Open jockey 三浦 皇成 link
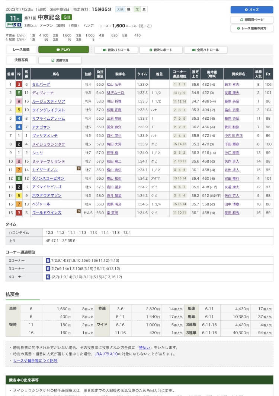Viewport: 279px width, 396px height. [x=114, y=119]
